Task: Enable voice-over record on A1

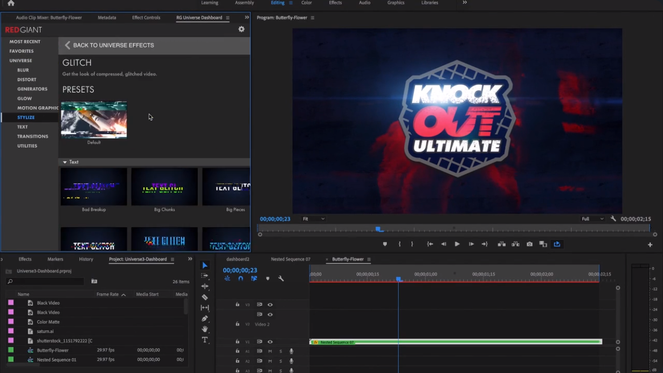Action: click(x=292, y=351)
